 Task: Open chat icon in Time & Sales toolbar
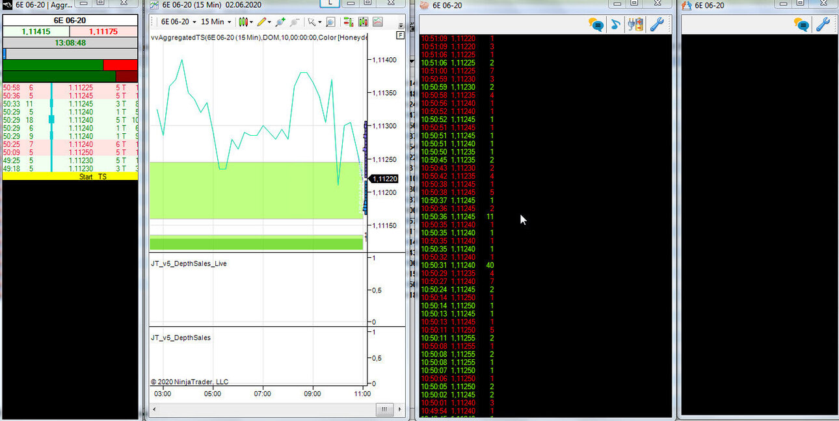pyautogui.click(x=596, y=25)
